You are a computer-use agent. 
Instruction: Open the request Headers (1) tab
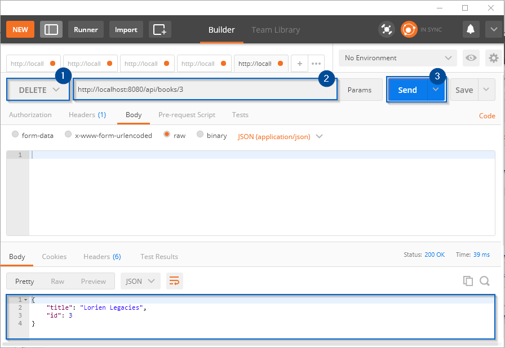(87, 115)
